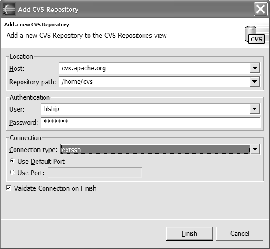
Task: Focus the User field containing hlship
Action: coord(144,109)
